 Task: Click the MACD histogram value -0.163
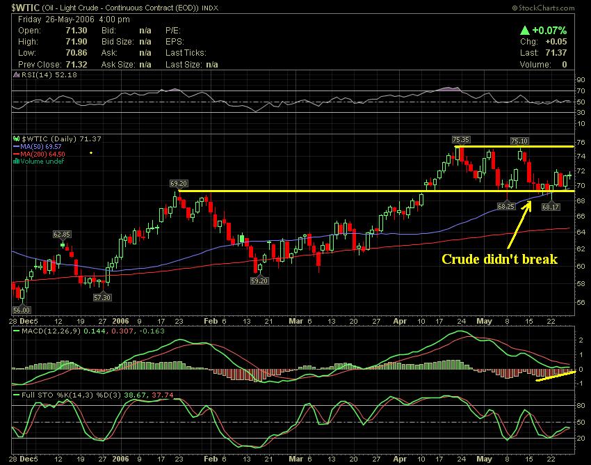coord(152,331)
